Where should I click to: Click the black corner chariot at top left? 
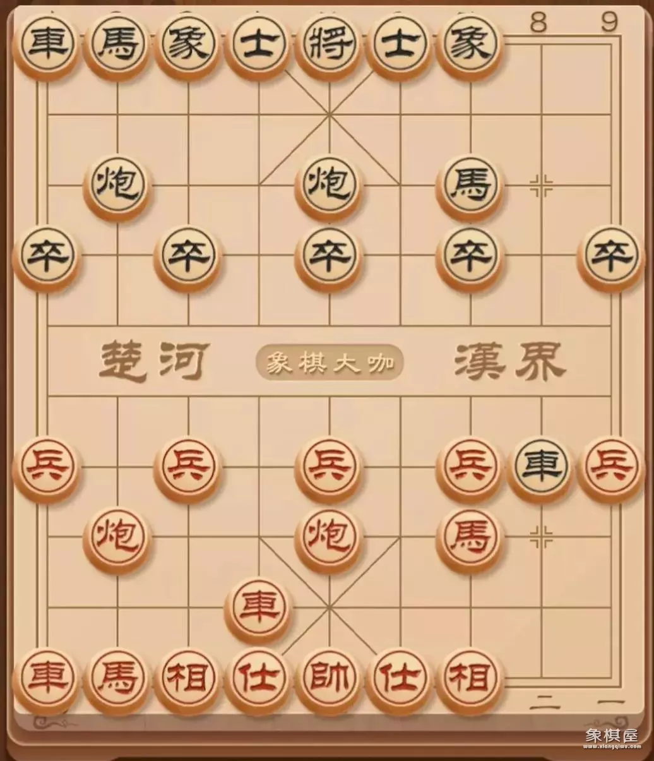coord(46,46)
